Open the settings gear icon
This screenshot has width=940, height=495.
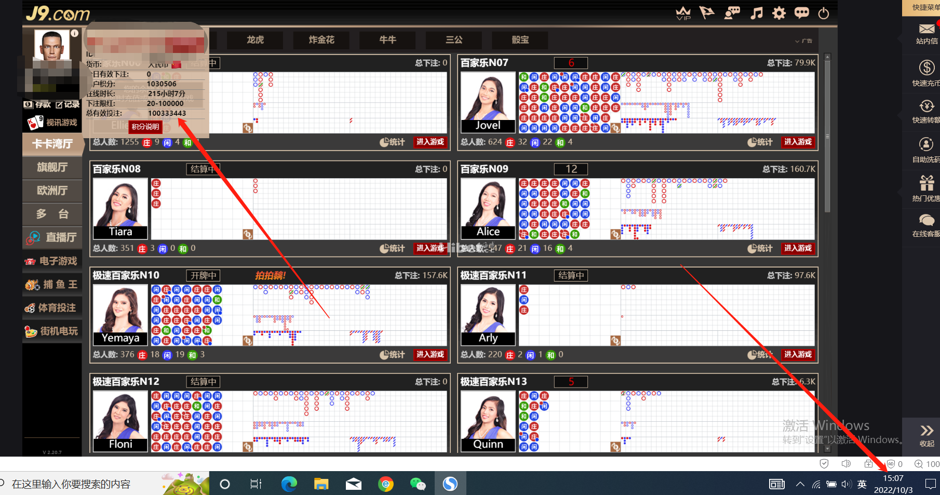point(779,13)
